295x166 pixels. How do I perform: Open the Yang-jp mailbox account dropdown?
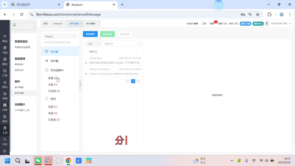coord(60,36)
